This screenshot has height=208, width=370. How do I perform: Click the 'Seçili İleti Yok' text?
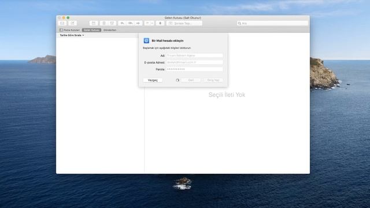tap(227, 95)
